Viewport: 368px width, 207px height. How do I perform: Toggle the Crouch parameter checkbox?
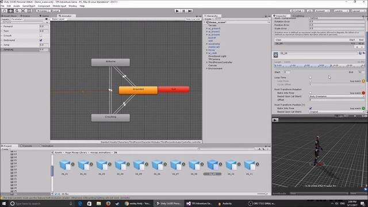(x=41, y=36)
